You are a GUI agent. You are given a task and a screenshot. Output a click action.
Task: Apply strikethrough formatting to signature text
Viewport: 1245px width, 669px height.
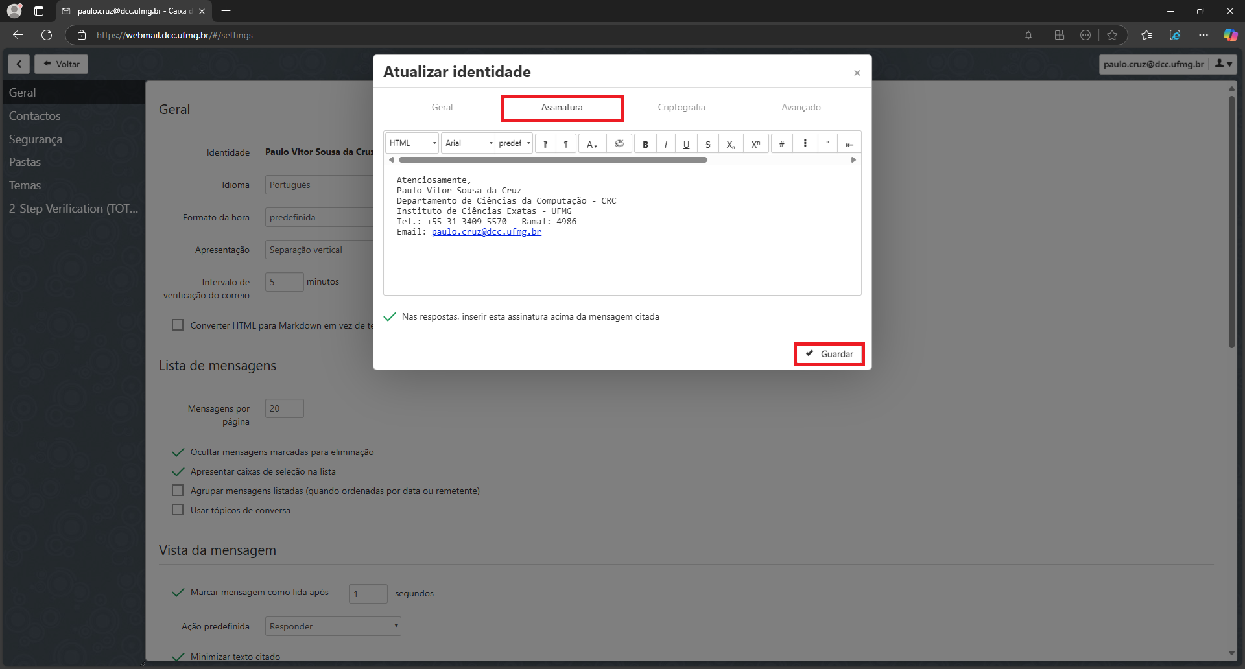pos(708,144)
